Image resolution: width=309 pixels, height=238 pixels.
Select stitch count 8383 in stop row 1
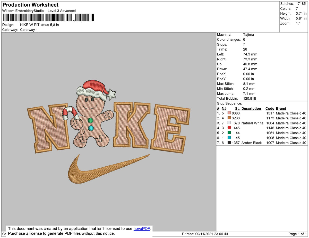(236, 113)
